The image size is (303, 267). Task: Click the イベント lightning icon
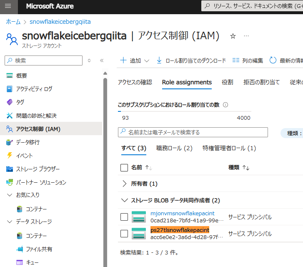point(10,155)
